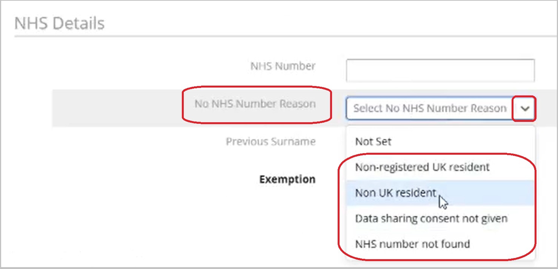Pick the highlighted Non UK resident option
The width and height of the screenshot is (558, 269).
[x=395, y=193]
